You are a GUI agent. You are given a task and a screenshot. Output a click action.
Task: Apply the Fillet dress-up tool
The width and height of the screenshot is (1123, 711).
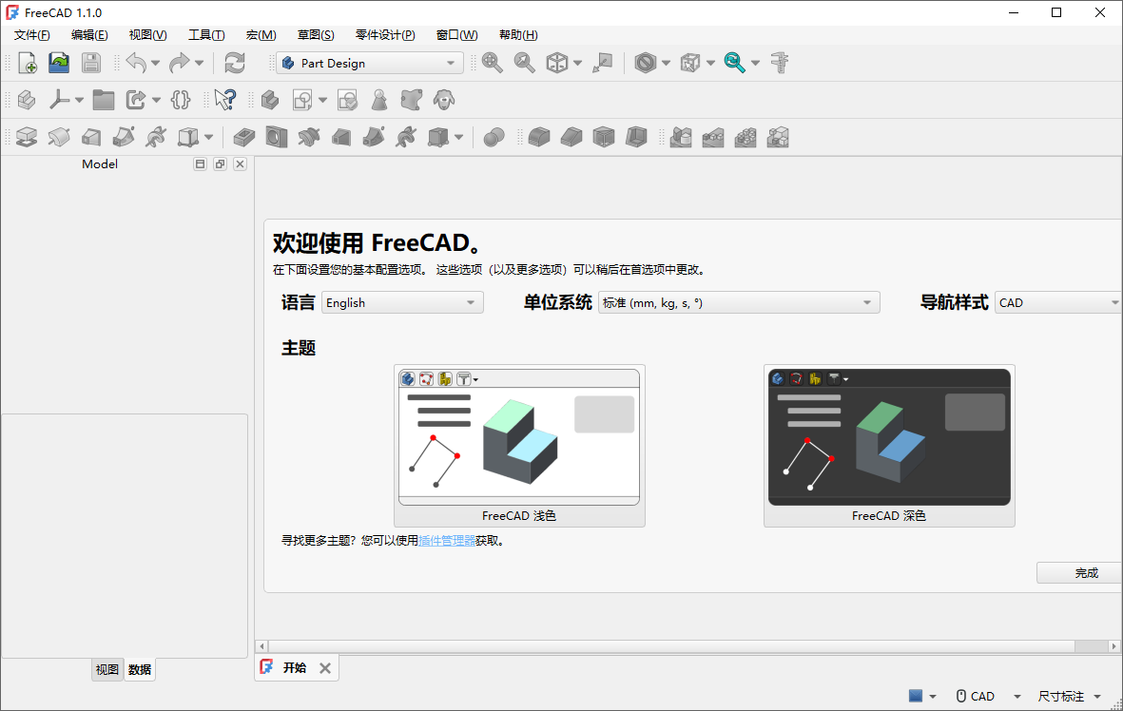pos(538,137)
